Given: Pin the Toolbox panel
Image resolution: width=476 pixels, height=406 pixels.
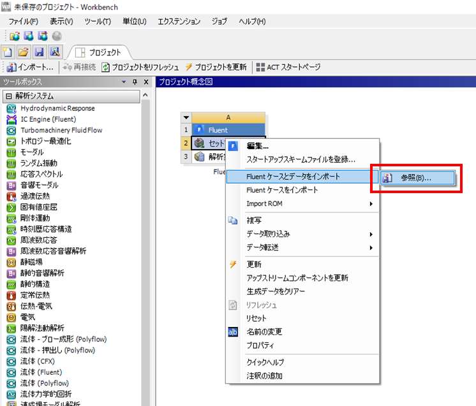Looking at the screenshot, I should 135,82.
